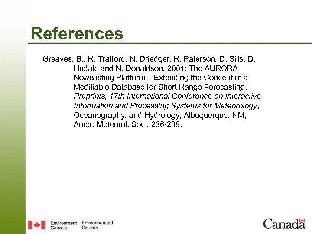Image resolution: width=312 pixels, height=234 pixels.
Task: Click 'Modifiable Database for Short Range Forecasting.'
Action: pyautogui.click(x=160, y=87)
